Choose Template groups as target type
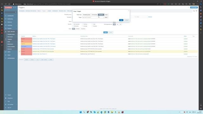This screenshot has height=114, width=203. (87, 15)
